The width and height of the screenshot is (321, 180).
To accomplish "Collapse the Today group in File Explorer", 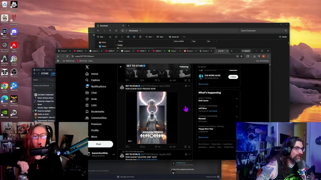I will click(x=117, y=45).
